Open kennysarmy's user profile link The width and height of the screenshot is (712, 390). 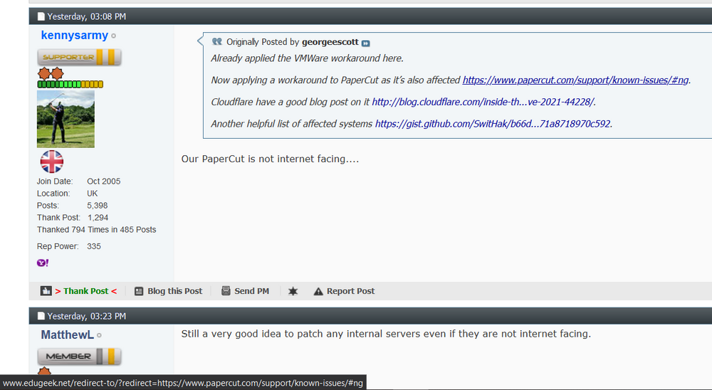75,36
